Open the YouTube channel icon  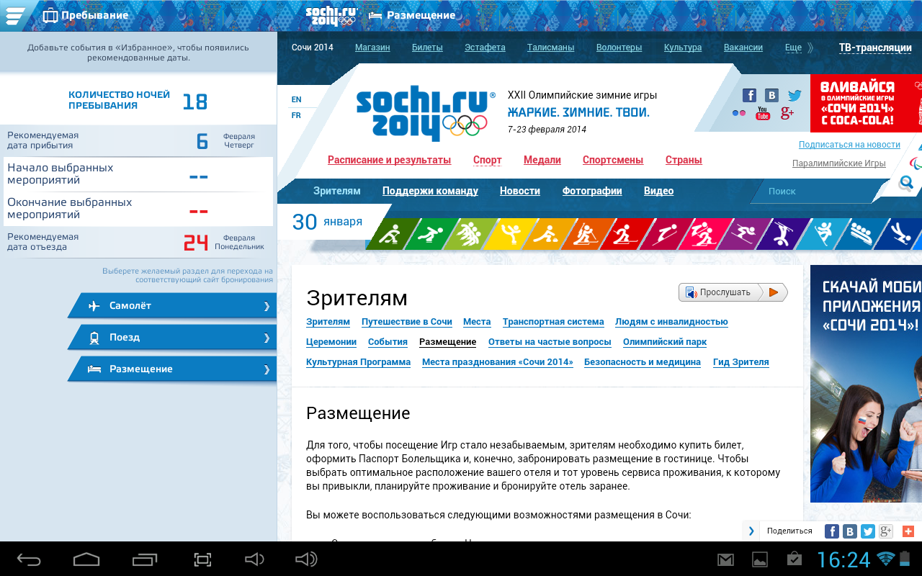click(763, 114)
